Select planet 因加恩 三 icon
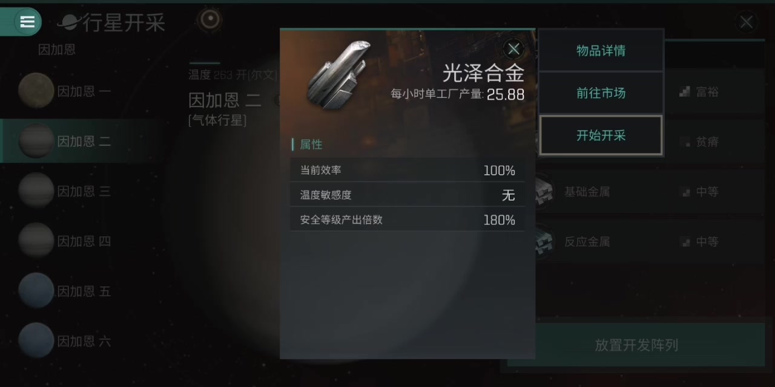The width and height of the screenshot is (775, 387). (x=36, y=191)
